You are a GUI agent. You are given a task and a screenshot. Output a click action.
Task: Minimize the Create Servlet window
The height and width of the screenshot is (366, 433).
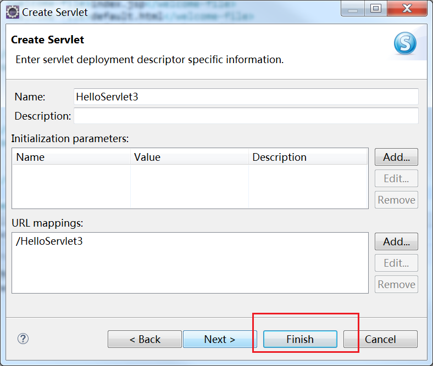coord(353,9)
